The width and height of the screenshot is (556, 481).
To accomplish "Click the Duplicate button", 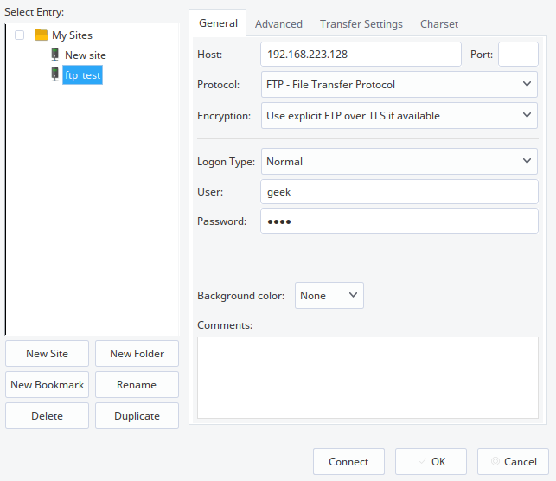I will pos(137,416).
